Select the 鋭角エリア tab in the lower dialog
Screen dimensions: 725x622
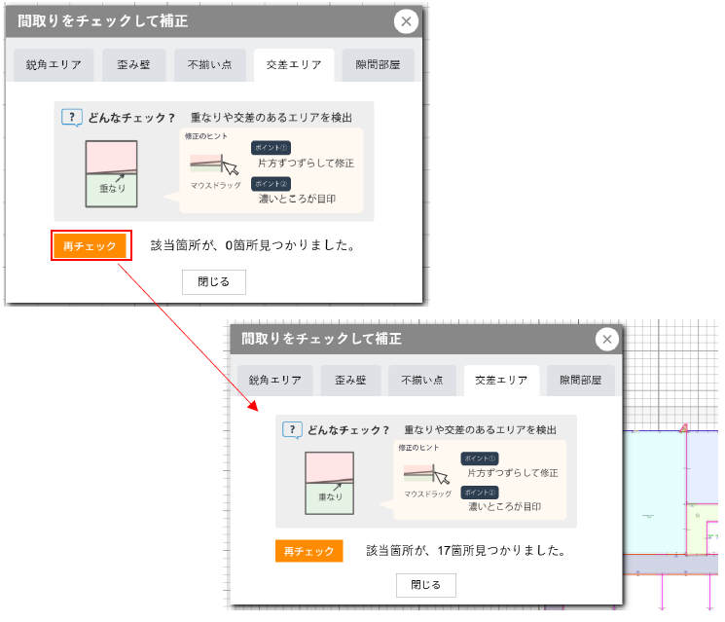point(274,381)
